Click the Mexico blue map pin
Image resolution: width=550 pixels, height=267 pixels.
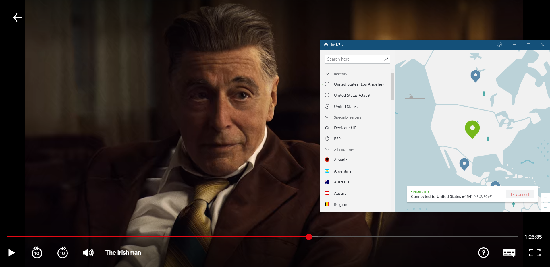point(464,164)
